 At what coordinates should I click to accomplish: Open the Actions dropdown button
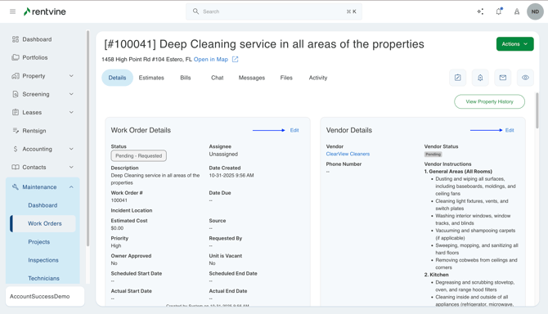point(514,44)
